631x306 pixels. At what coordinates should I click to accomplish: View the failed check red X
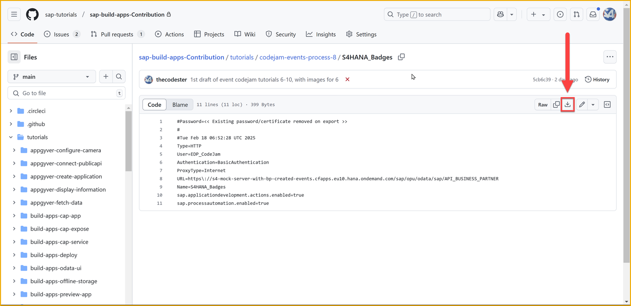tap(347, 80)
